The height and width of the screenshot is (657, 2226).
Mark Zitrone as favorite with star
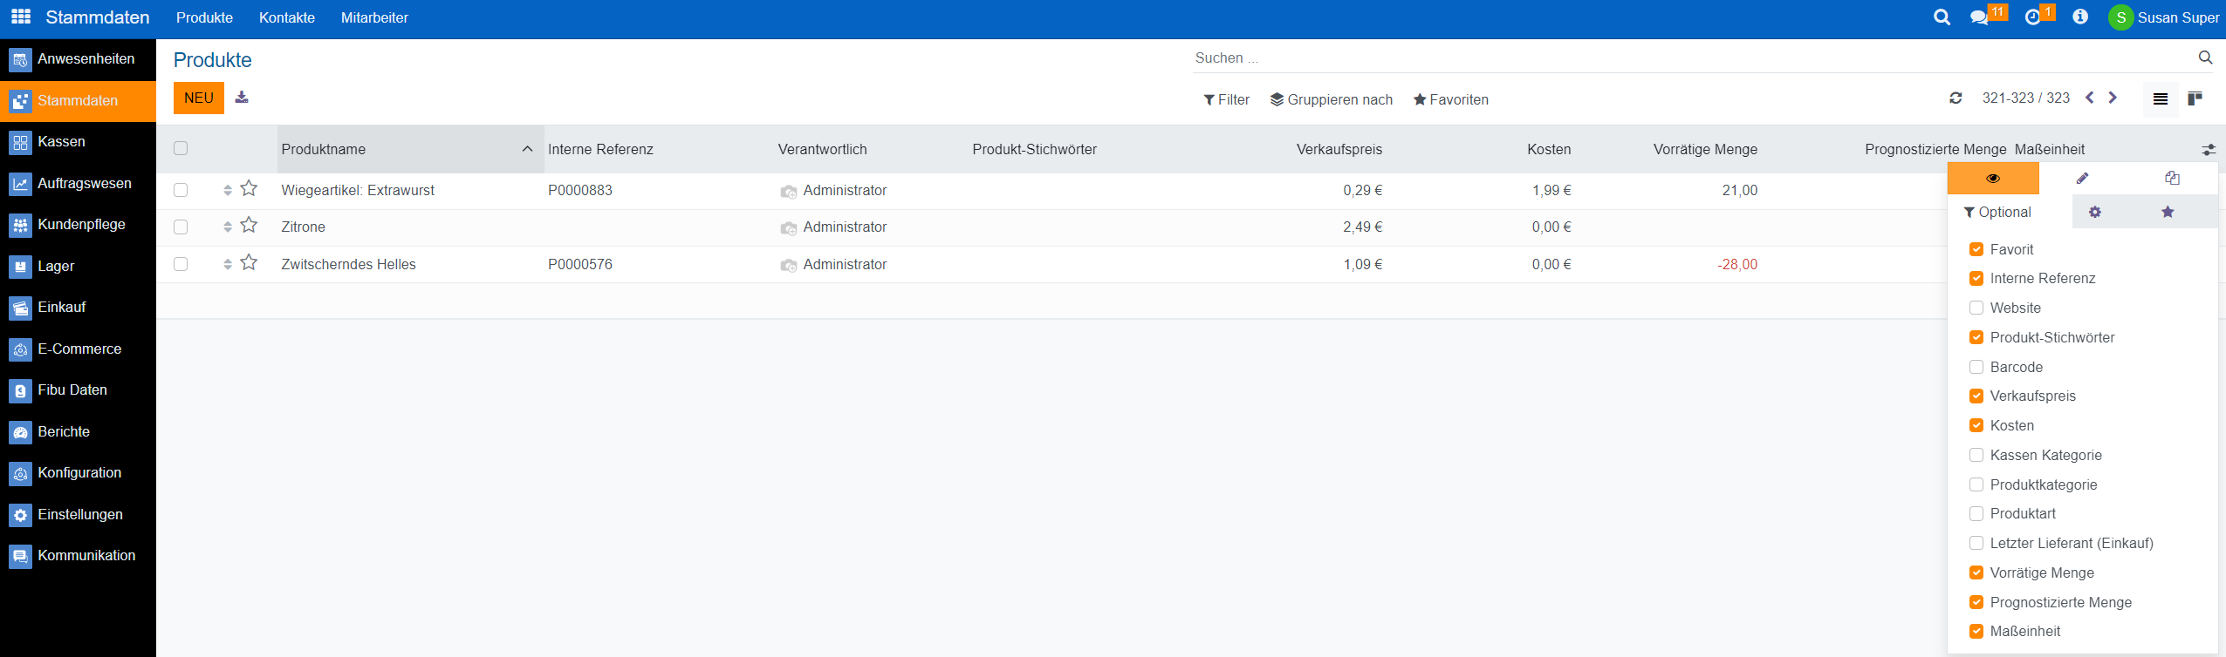click(x=249, y=226)
